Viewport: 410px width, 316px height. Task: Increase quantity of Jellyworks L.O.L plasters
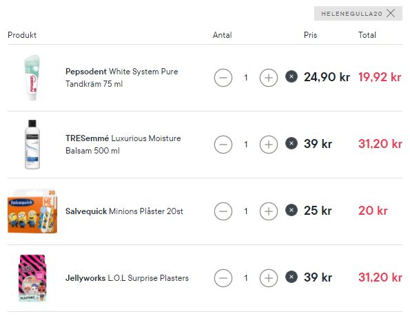[x=269, y=278]
